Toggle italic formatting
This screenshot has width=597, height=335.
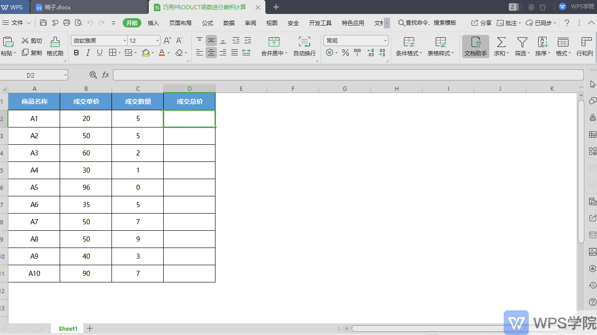coord(88,53)
